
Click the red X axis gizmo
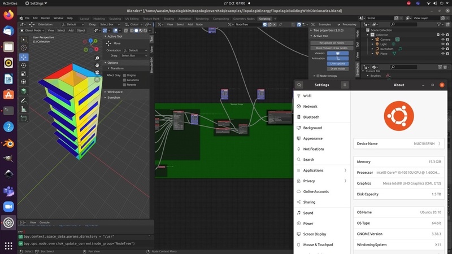(96, 49)
